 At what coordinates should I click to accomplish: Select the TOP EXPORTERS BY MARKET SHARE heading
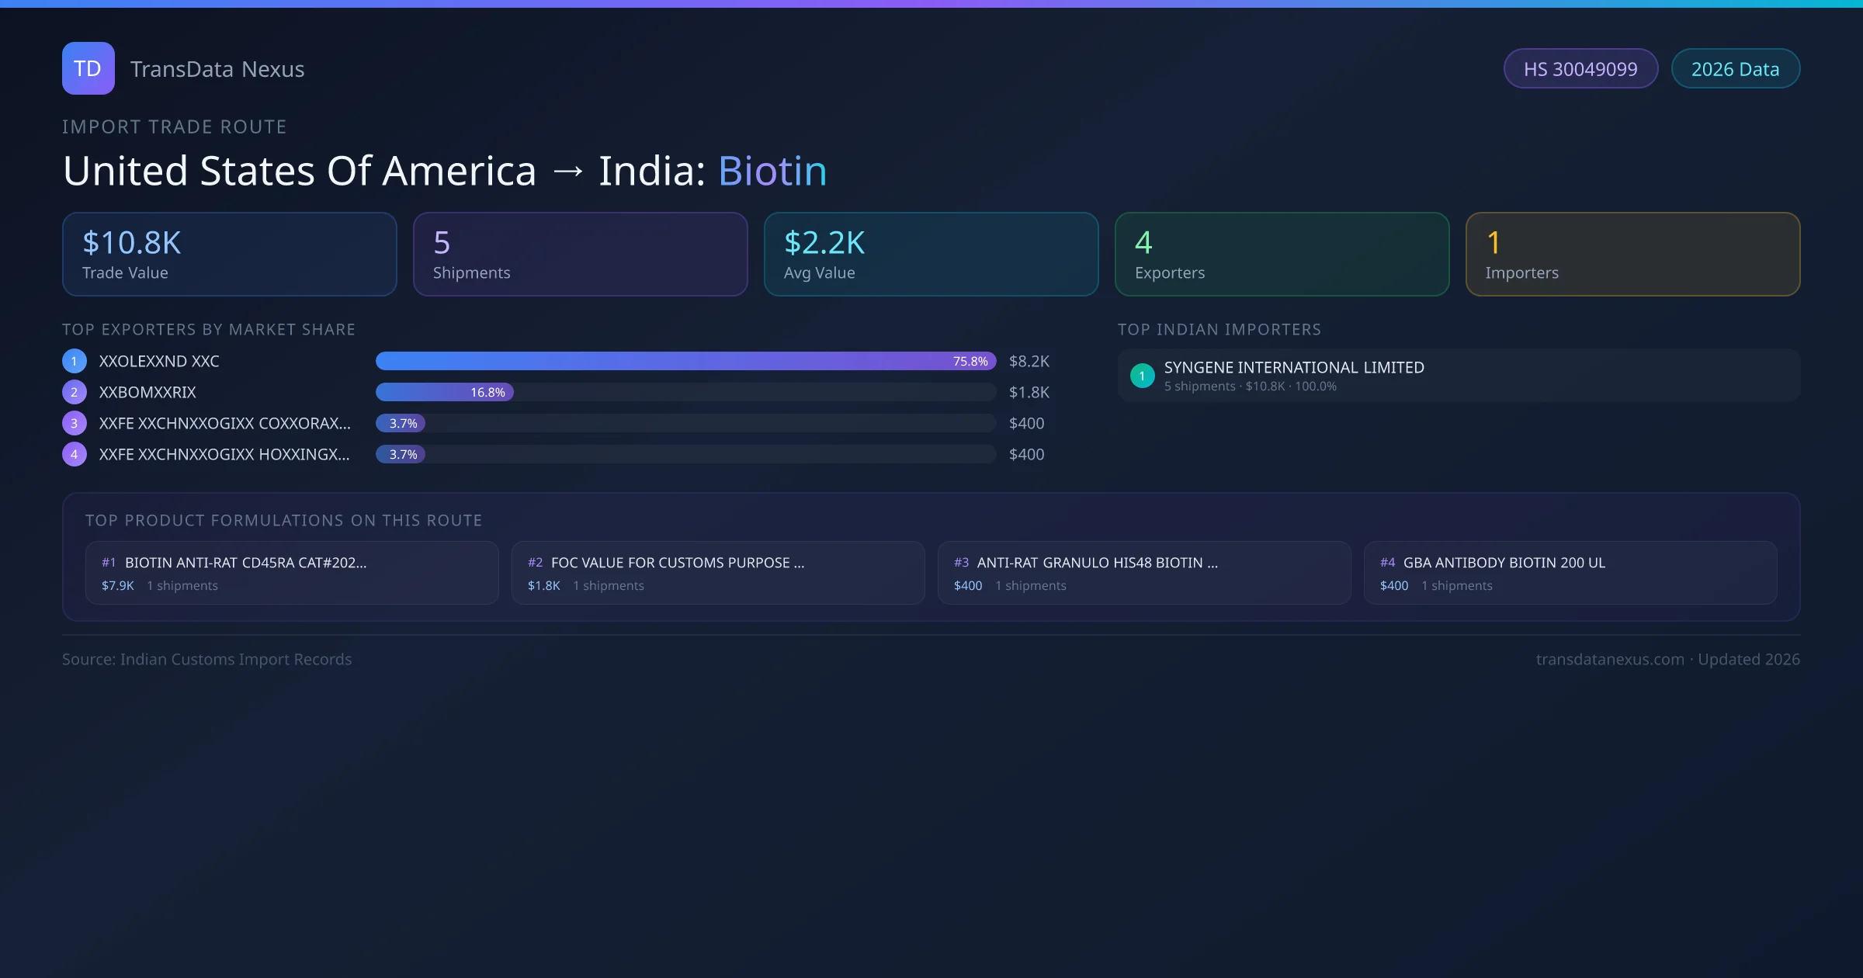(208, 329)
